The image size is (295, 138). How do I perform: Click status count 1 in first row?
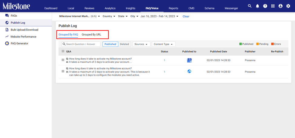click(x=164, y=60)
